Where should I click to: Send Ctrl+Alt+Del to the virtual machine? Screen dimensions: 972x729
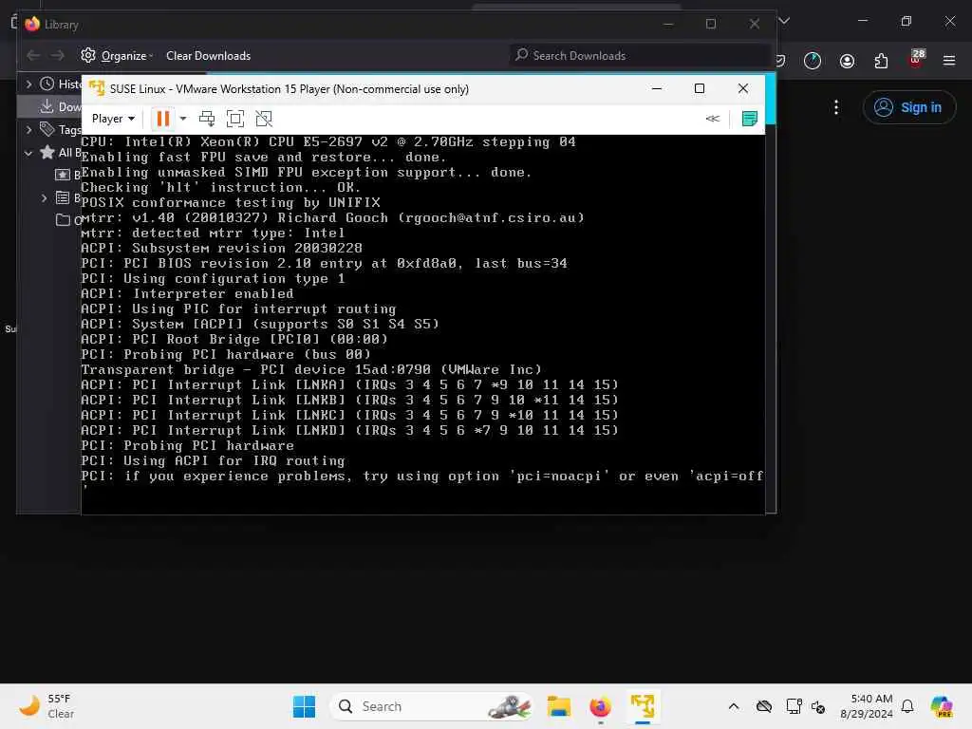pos(207,119)
